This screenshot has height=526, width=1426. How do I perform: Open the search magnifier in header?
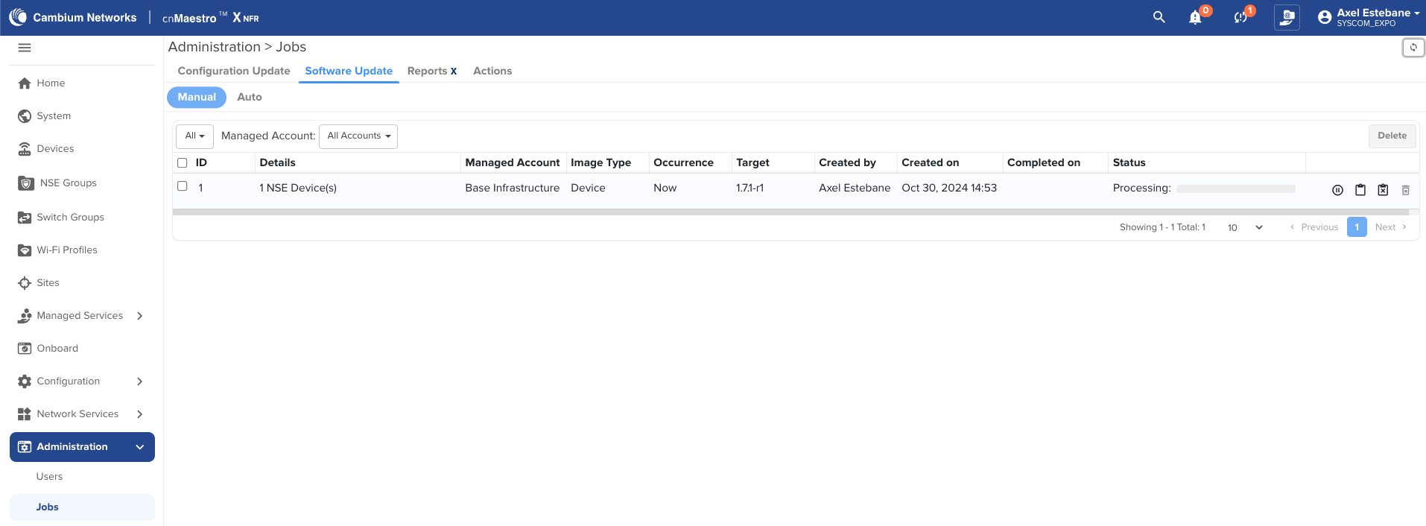point(1159,17)
